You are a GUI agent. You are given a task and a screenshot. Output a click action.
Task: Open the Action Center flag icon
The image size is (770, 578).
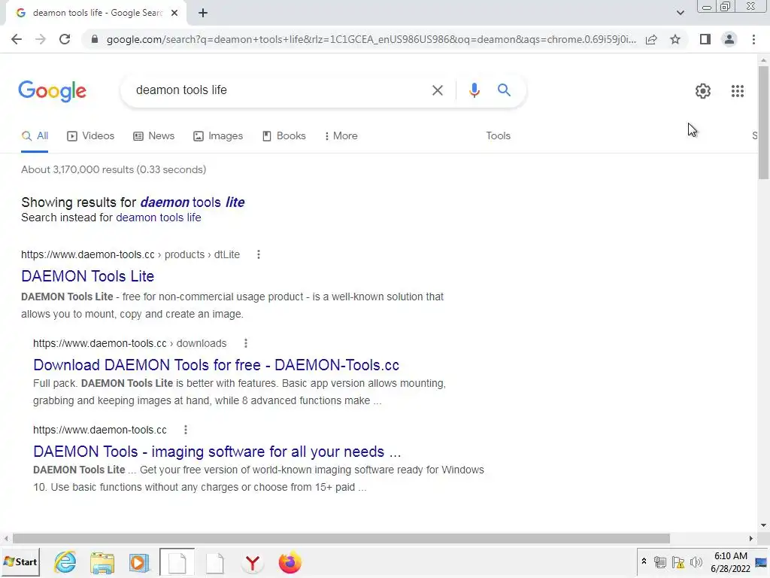click(678, 562)
